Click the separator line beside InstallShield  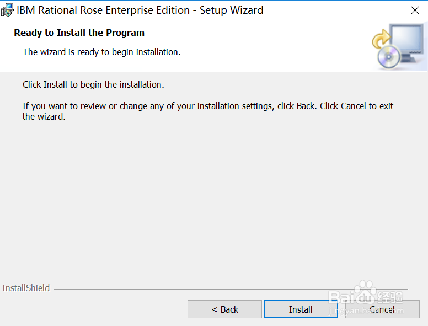point(221,288)
